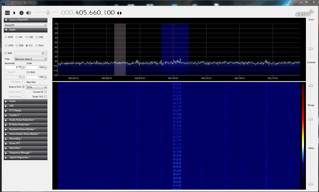Screen dimensions: 319x192
Task: Enable the Correct IQ checkbox
Action: click(45, 92)
